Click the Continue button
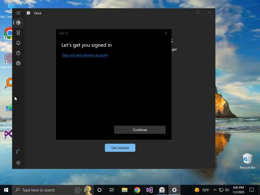260x195 pixels. [x=140, y=130]
